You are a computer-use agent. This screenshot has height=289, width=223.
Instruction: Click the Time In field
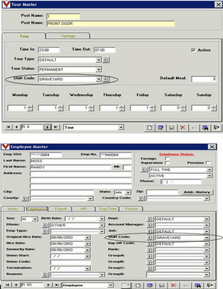click(x=49, y=50)
